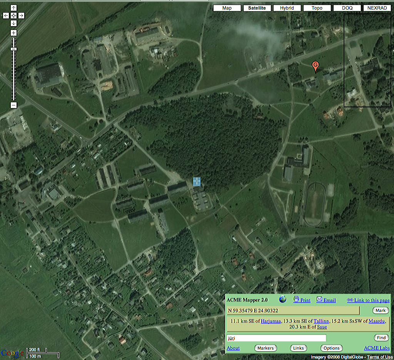Pan the map left with arrow button

tap(6, 15)
